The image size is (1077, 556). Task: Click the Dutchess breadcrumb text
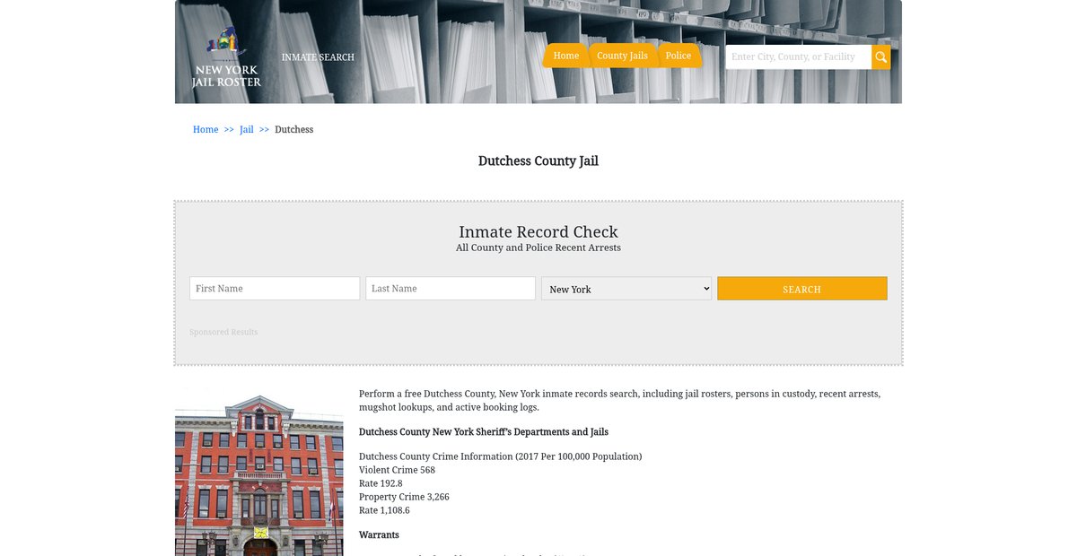pyautogui.click(x=293, y=130)
